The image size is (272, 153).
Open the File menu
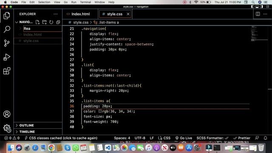coord(24,2)
